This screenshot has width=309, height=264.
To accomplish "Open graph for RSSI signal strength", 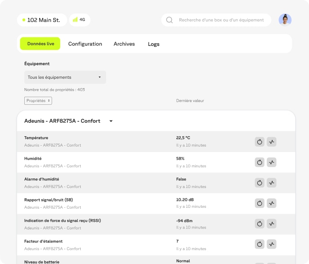I will 271,224.
